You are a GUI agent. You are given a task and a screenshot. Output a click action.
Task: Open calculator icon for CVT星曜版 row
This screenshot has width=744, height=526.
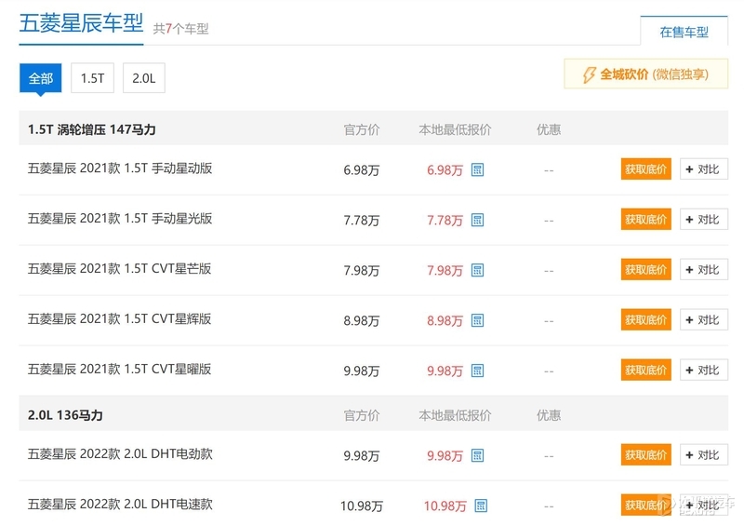[477, 371]
